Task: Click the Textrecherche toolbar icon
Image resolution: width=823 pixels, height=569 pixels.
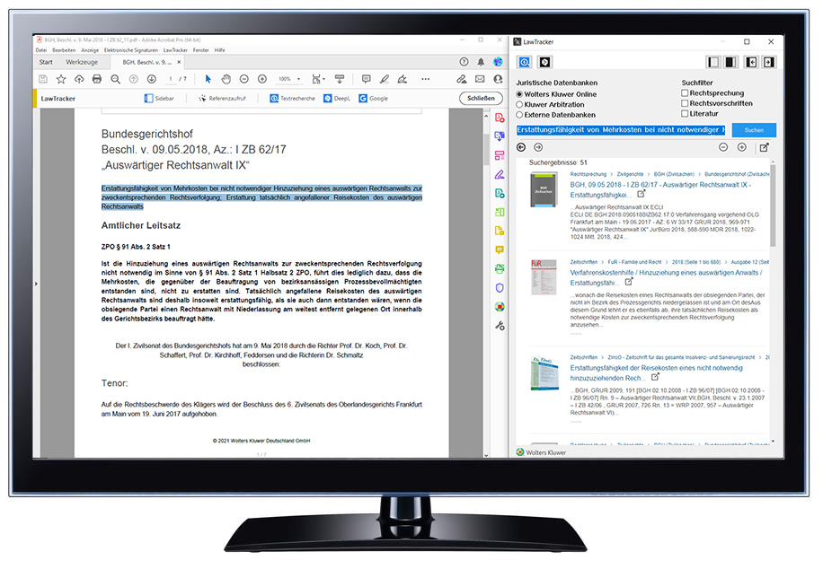Action: (x=274, y=99)
